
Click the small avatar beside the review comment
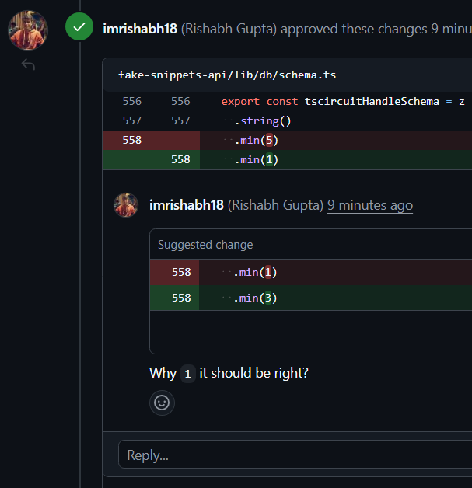click(x=126, y=205)
